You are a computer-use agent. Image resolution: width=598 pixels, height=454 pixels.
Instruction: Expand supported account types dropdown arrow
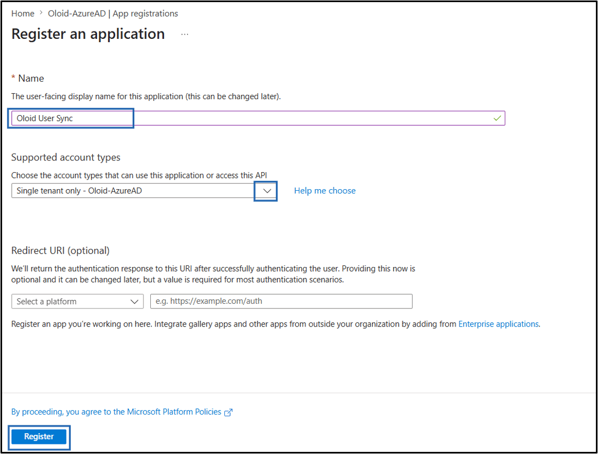coord(267,191)
